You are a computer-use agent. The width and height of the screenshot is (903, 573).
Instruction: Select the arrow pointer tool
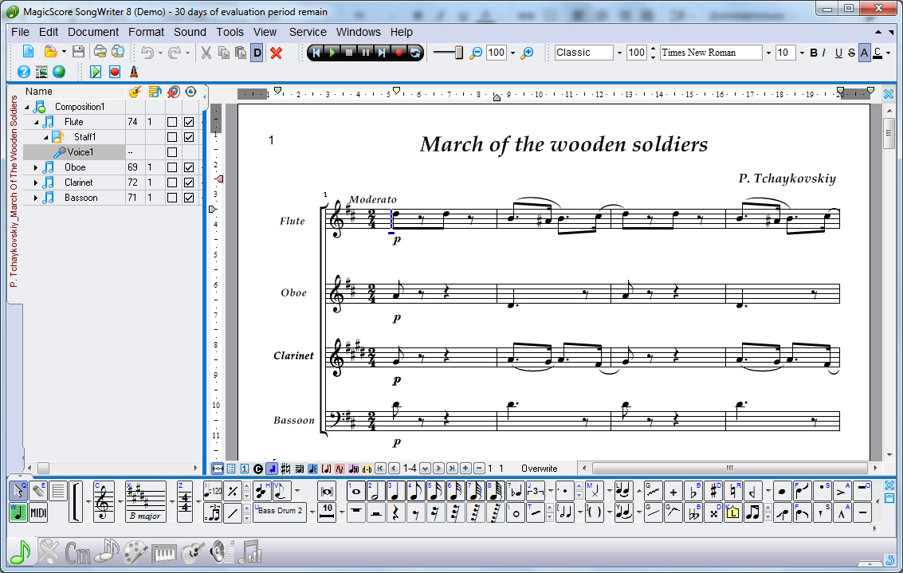tap(18, 491)
